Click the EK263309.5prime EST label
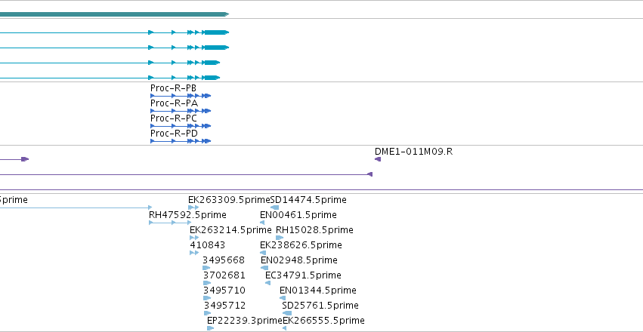This screenshot has height=332, width=643. click(x=229, y=200)
